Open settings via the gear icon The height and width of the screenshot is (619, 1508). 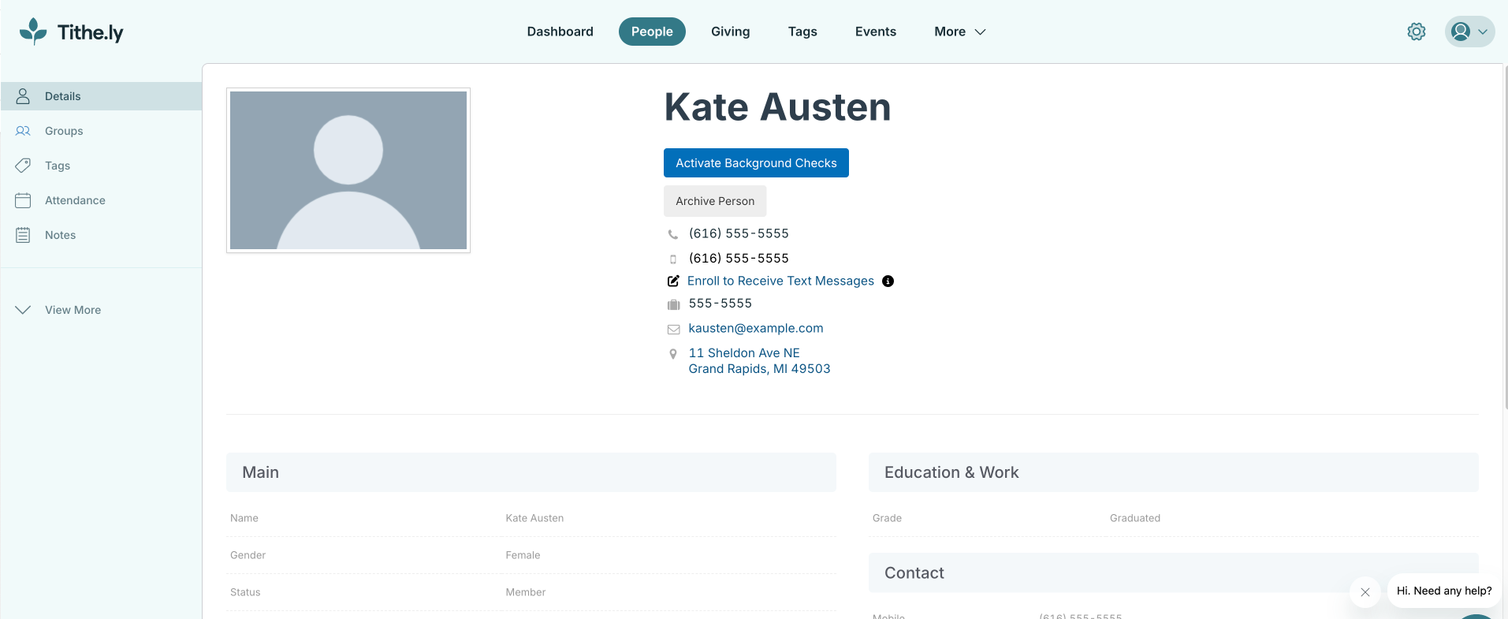[1417, 32]
